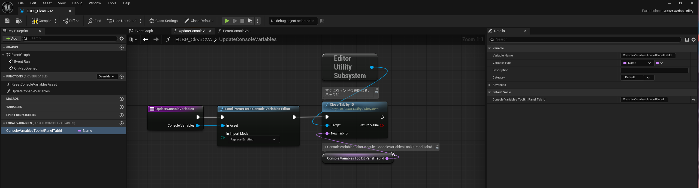Screen dimensions: 699x188
Task: Close the Details panel tab
Action: point(525,31)
